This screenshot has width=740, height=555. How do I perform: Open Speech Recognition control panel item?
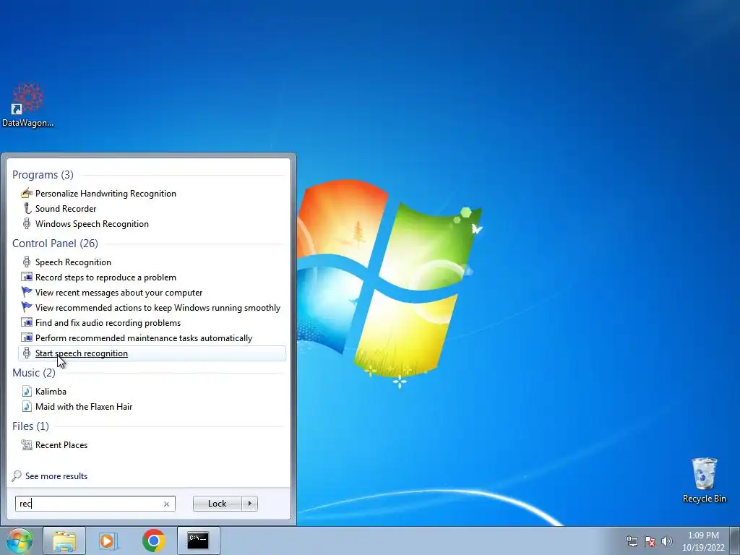coord(73,262)
